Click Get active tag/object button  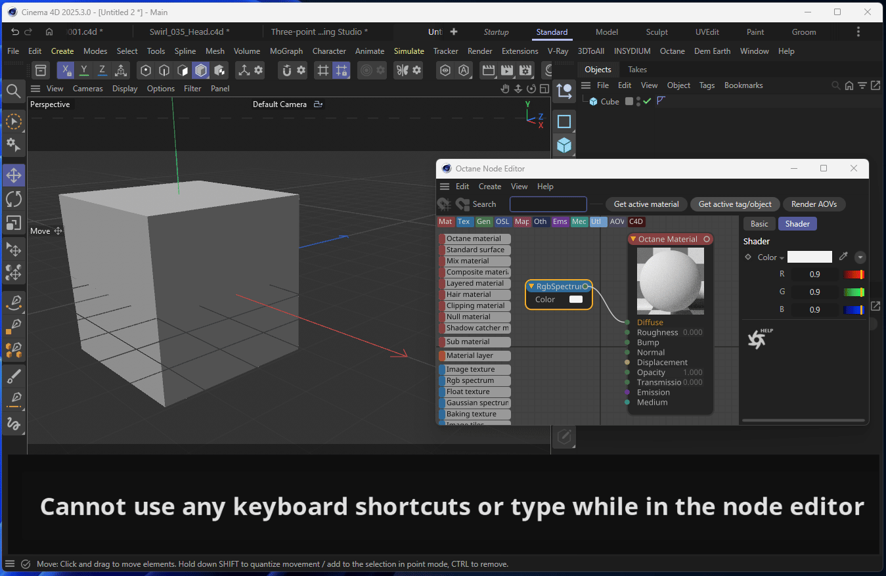point(735,204)
